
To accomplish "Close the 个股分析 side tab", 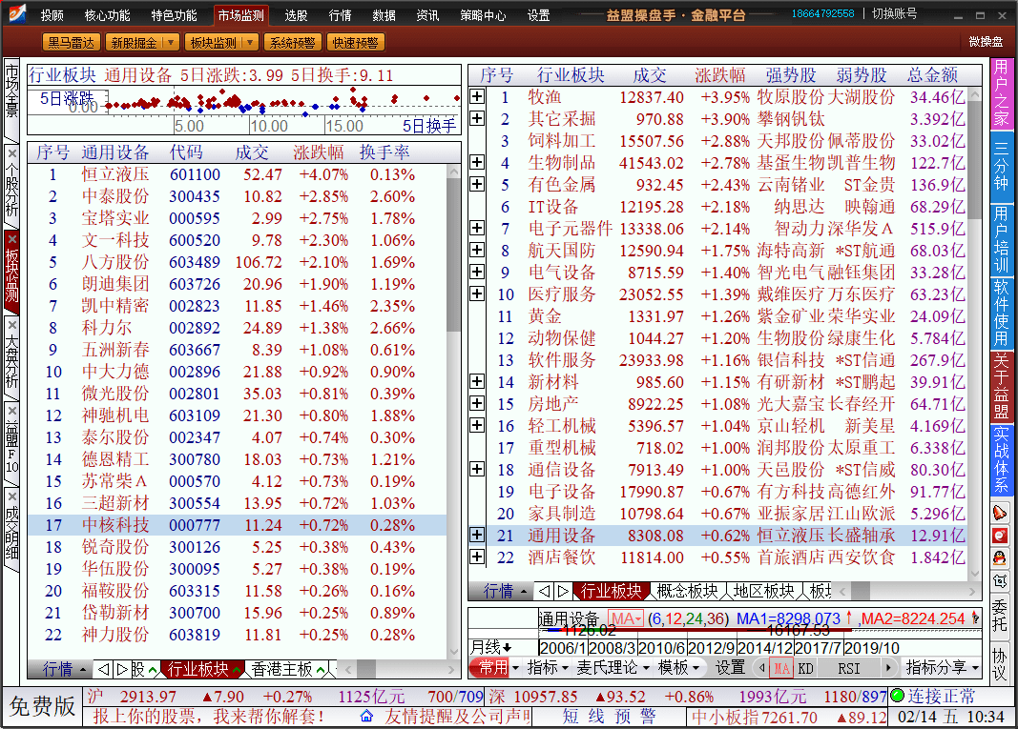I will coord(11,153).
